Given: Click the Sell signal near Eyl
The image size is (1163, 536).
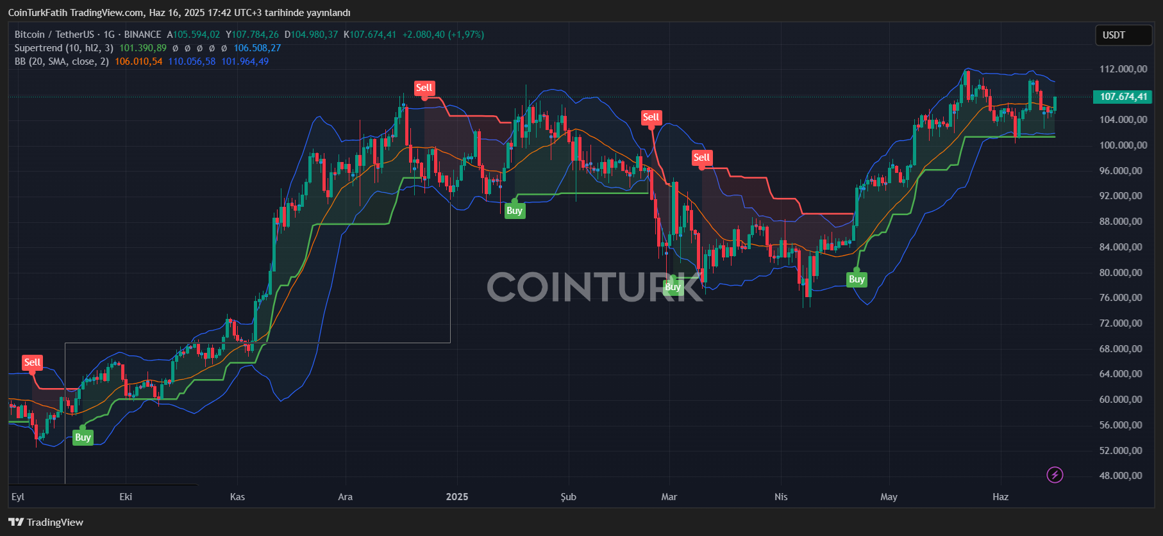Looking at the screenshot, I should [x=32, y=362].
